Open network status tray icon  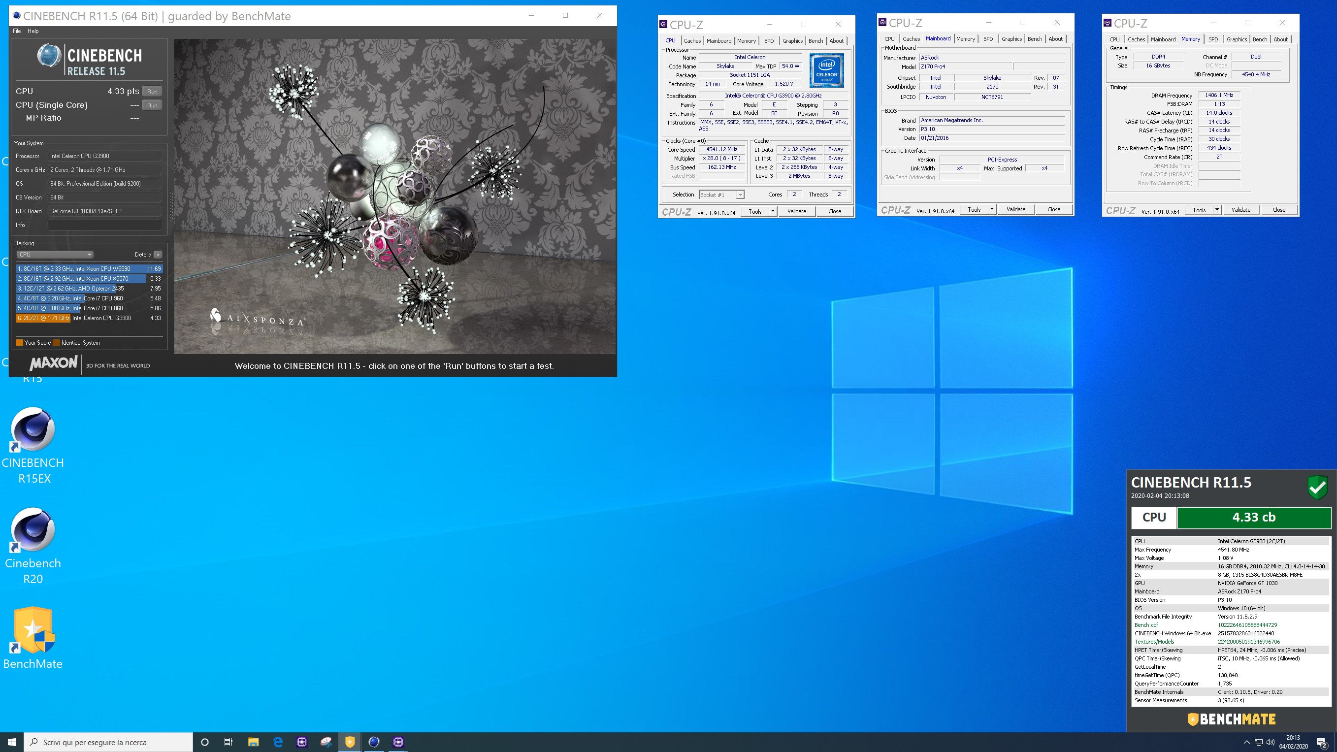1259,742
